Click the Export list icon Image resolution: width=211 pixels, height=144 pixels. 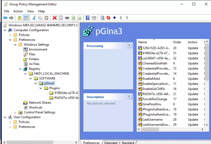point(79,18)
